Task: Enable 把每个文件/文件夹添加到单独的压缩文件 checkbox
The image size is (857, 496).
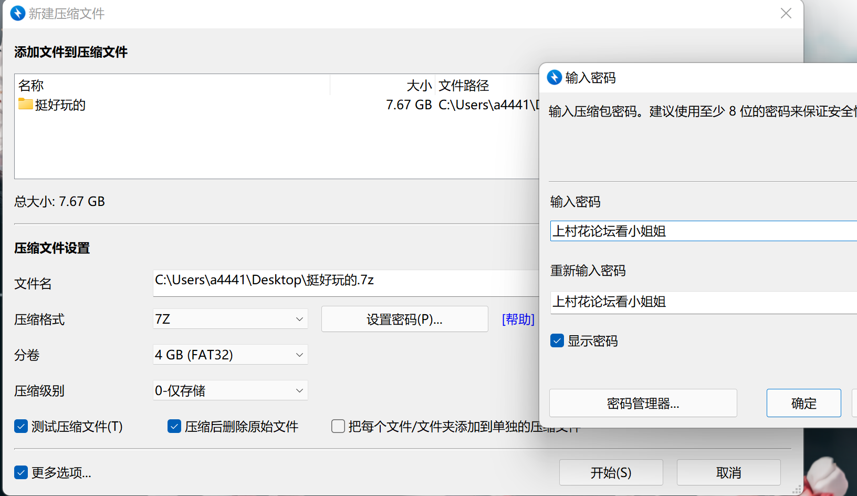Action: pyautogui.click(x=338, y=426)
